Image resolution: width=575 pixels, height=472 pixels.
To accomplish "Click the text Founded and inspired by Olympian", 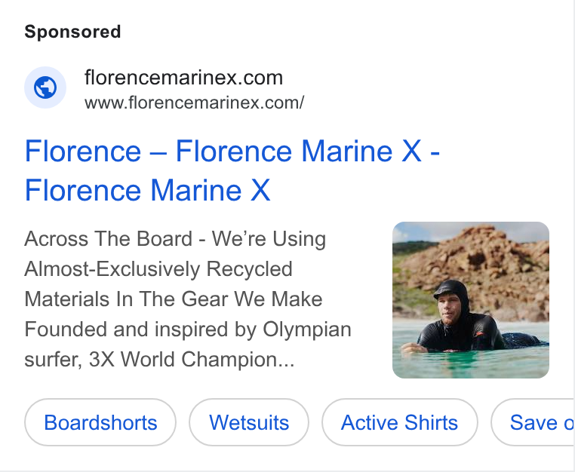I will 188,329.
